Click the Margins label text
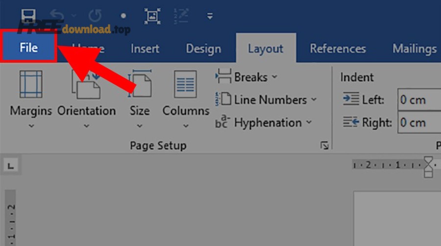The image size is (441, 246). pyautogui.click(x=31, y=111)
